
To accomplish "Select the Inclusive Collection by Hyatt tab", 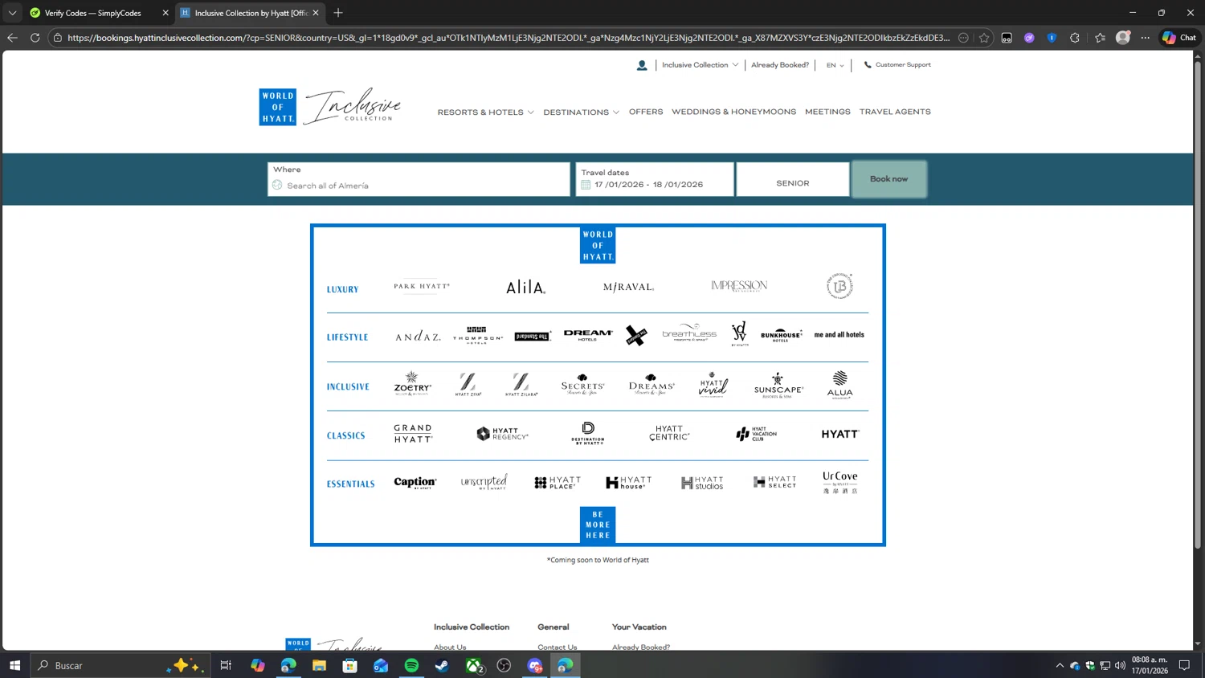I will (x=251, y=13).
